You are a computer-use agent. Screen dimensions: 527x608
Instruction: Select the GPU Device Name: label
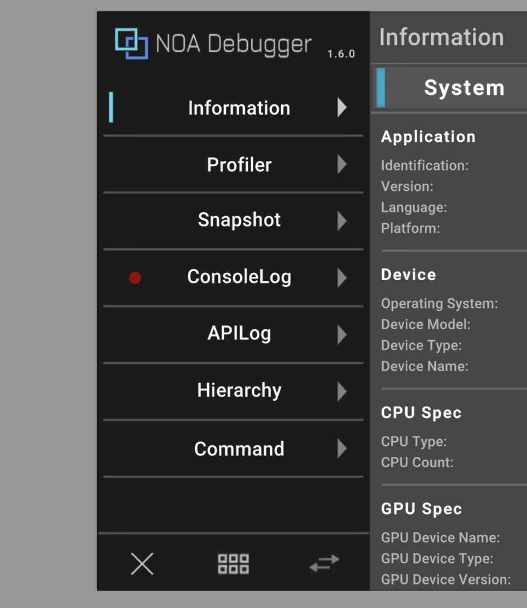click(x=440, y=537)
